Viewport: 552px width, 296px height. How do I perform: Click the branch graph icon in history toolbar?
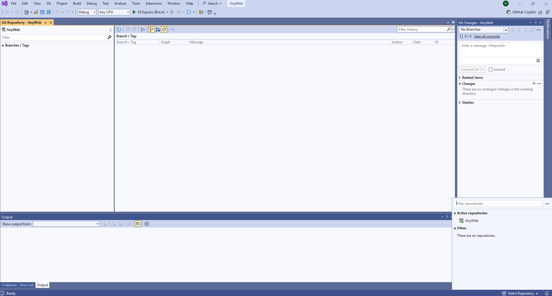[x=143, y=29]
